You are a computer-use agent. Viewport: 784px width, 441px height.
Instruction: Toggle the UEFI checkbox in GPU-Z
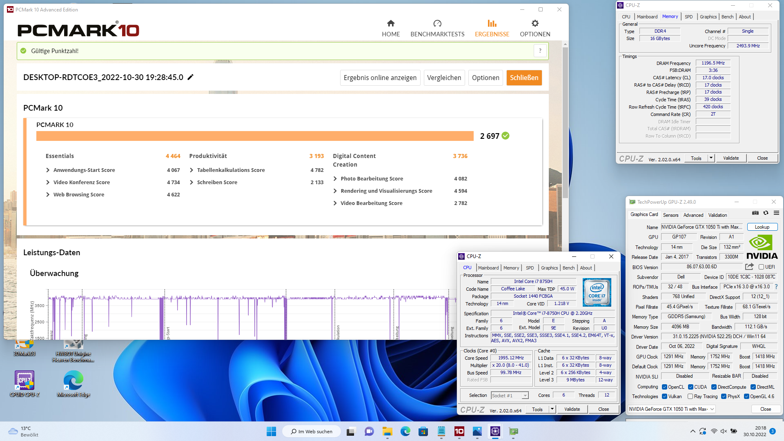pos(761,267)
